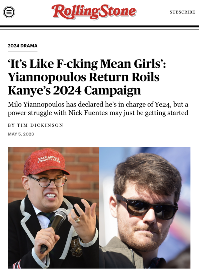Click 'Kanye's 2024 Campaign' in the headline
The width and height of the screenshot is (199, 273).
(x=74, y=90)
